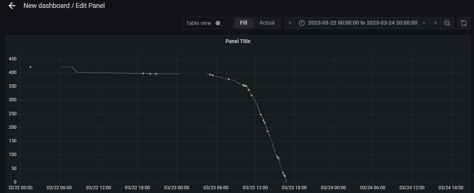This screenshot has width=474, height=193.
Task: Click the 03/23 12:00 x-axis label
Action: click(x=255, y=187)
